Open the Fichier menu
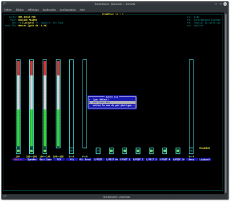 pyautogui.click(x=8, y=10)
